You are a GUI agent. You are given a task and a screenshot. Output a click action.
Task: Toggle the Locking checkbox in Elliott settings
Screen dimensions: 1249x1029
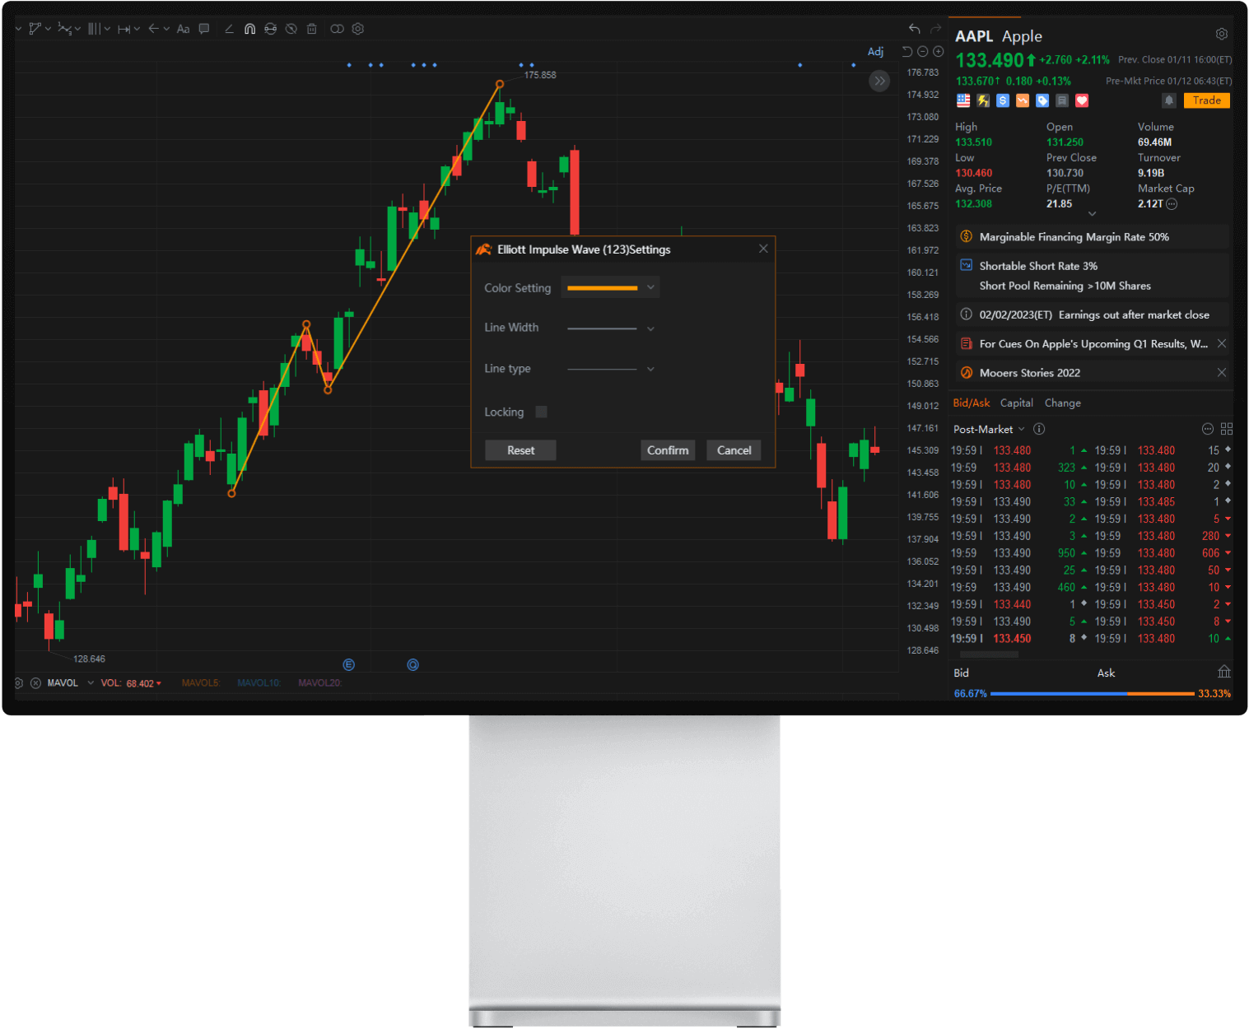pyautogui.click(x=541, y=412)
